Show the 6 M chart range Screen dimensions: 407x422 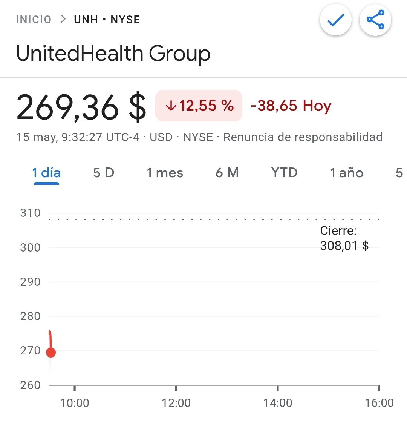(227, 173)
